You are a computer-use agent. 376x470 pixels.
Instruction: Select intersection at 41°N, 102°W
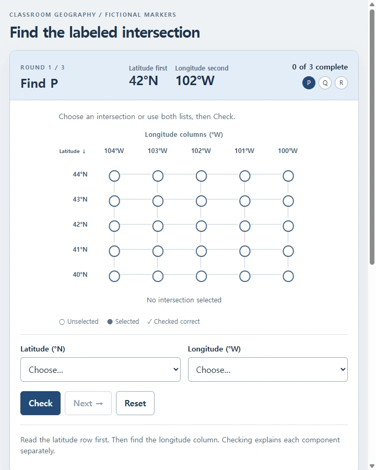point(201,251)
